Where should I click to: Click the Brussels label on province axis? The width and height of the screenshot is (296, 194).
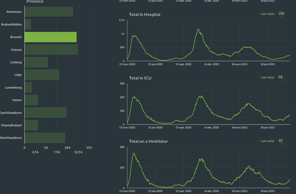point(16,37)
